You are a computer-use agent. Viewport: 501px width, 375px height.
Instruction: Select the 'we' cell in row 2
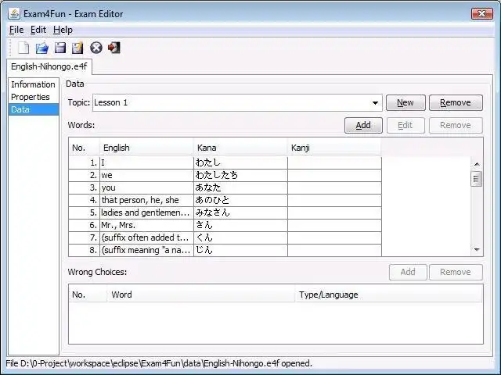(x=146, y=175)
